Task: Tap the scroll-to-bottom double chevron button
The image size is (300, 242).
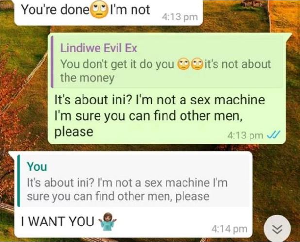Action: pyautogui.click(x=277, y=228)
